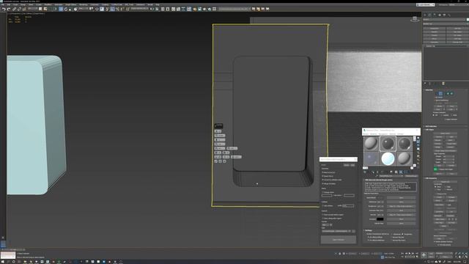Image resolution: width=469 pixels, height=264 pixels.
Task: Toggle the Angle Snap icon
Action: 112,9
